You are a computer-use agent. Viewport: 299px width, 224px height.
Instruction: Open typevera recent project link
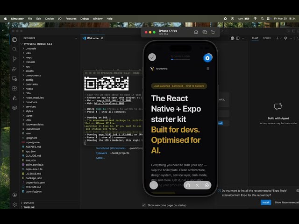[101, 153]
